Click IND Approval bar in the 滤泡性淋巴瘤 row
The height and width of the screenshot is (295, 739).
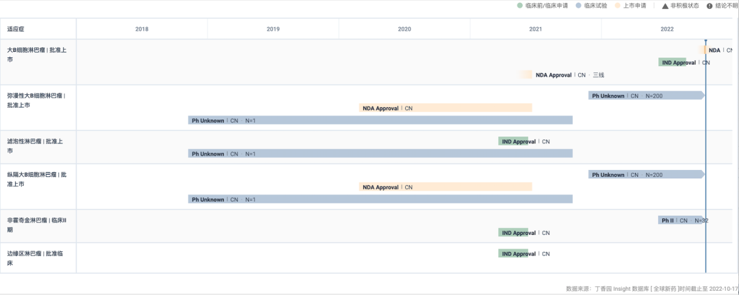point(513,141)
